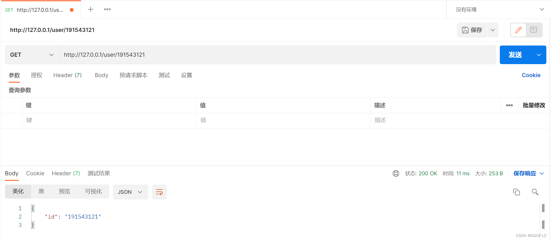Click the response search magnifier icon

(x=535, y=192)
